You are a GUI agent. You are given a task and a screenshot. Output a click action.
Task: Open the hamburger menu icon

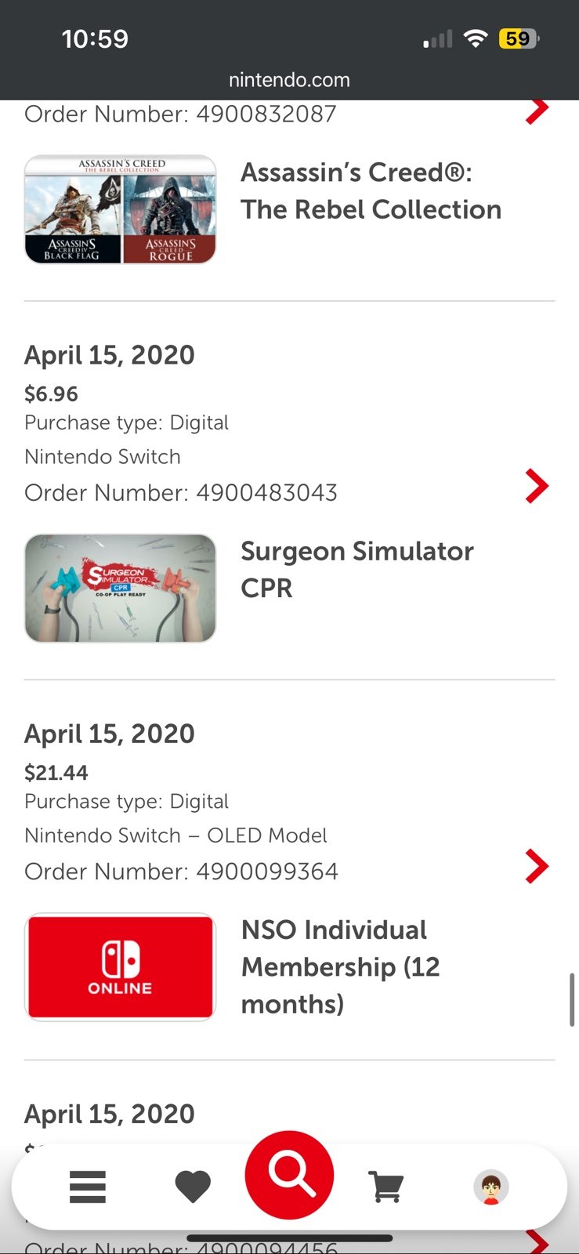(x=88, y=1187)
